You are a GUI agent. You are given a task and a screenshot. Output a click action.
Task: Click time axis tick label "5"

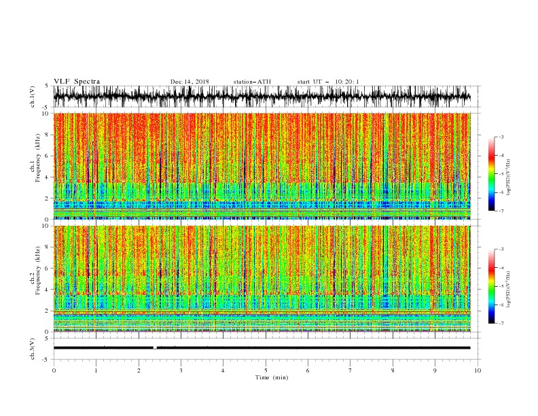coord(266,370)
